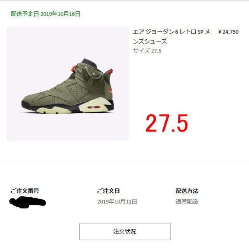Click the blacked-out order number

point(28,202)
